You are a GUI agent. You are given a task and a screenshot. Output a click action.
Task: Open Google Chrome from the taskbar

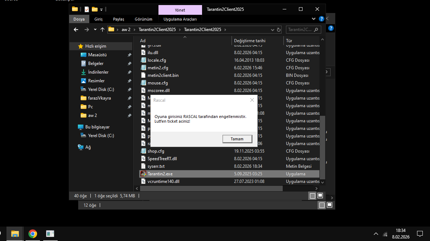[x=33, y=234]
